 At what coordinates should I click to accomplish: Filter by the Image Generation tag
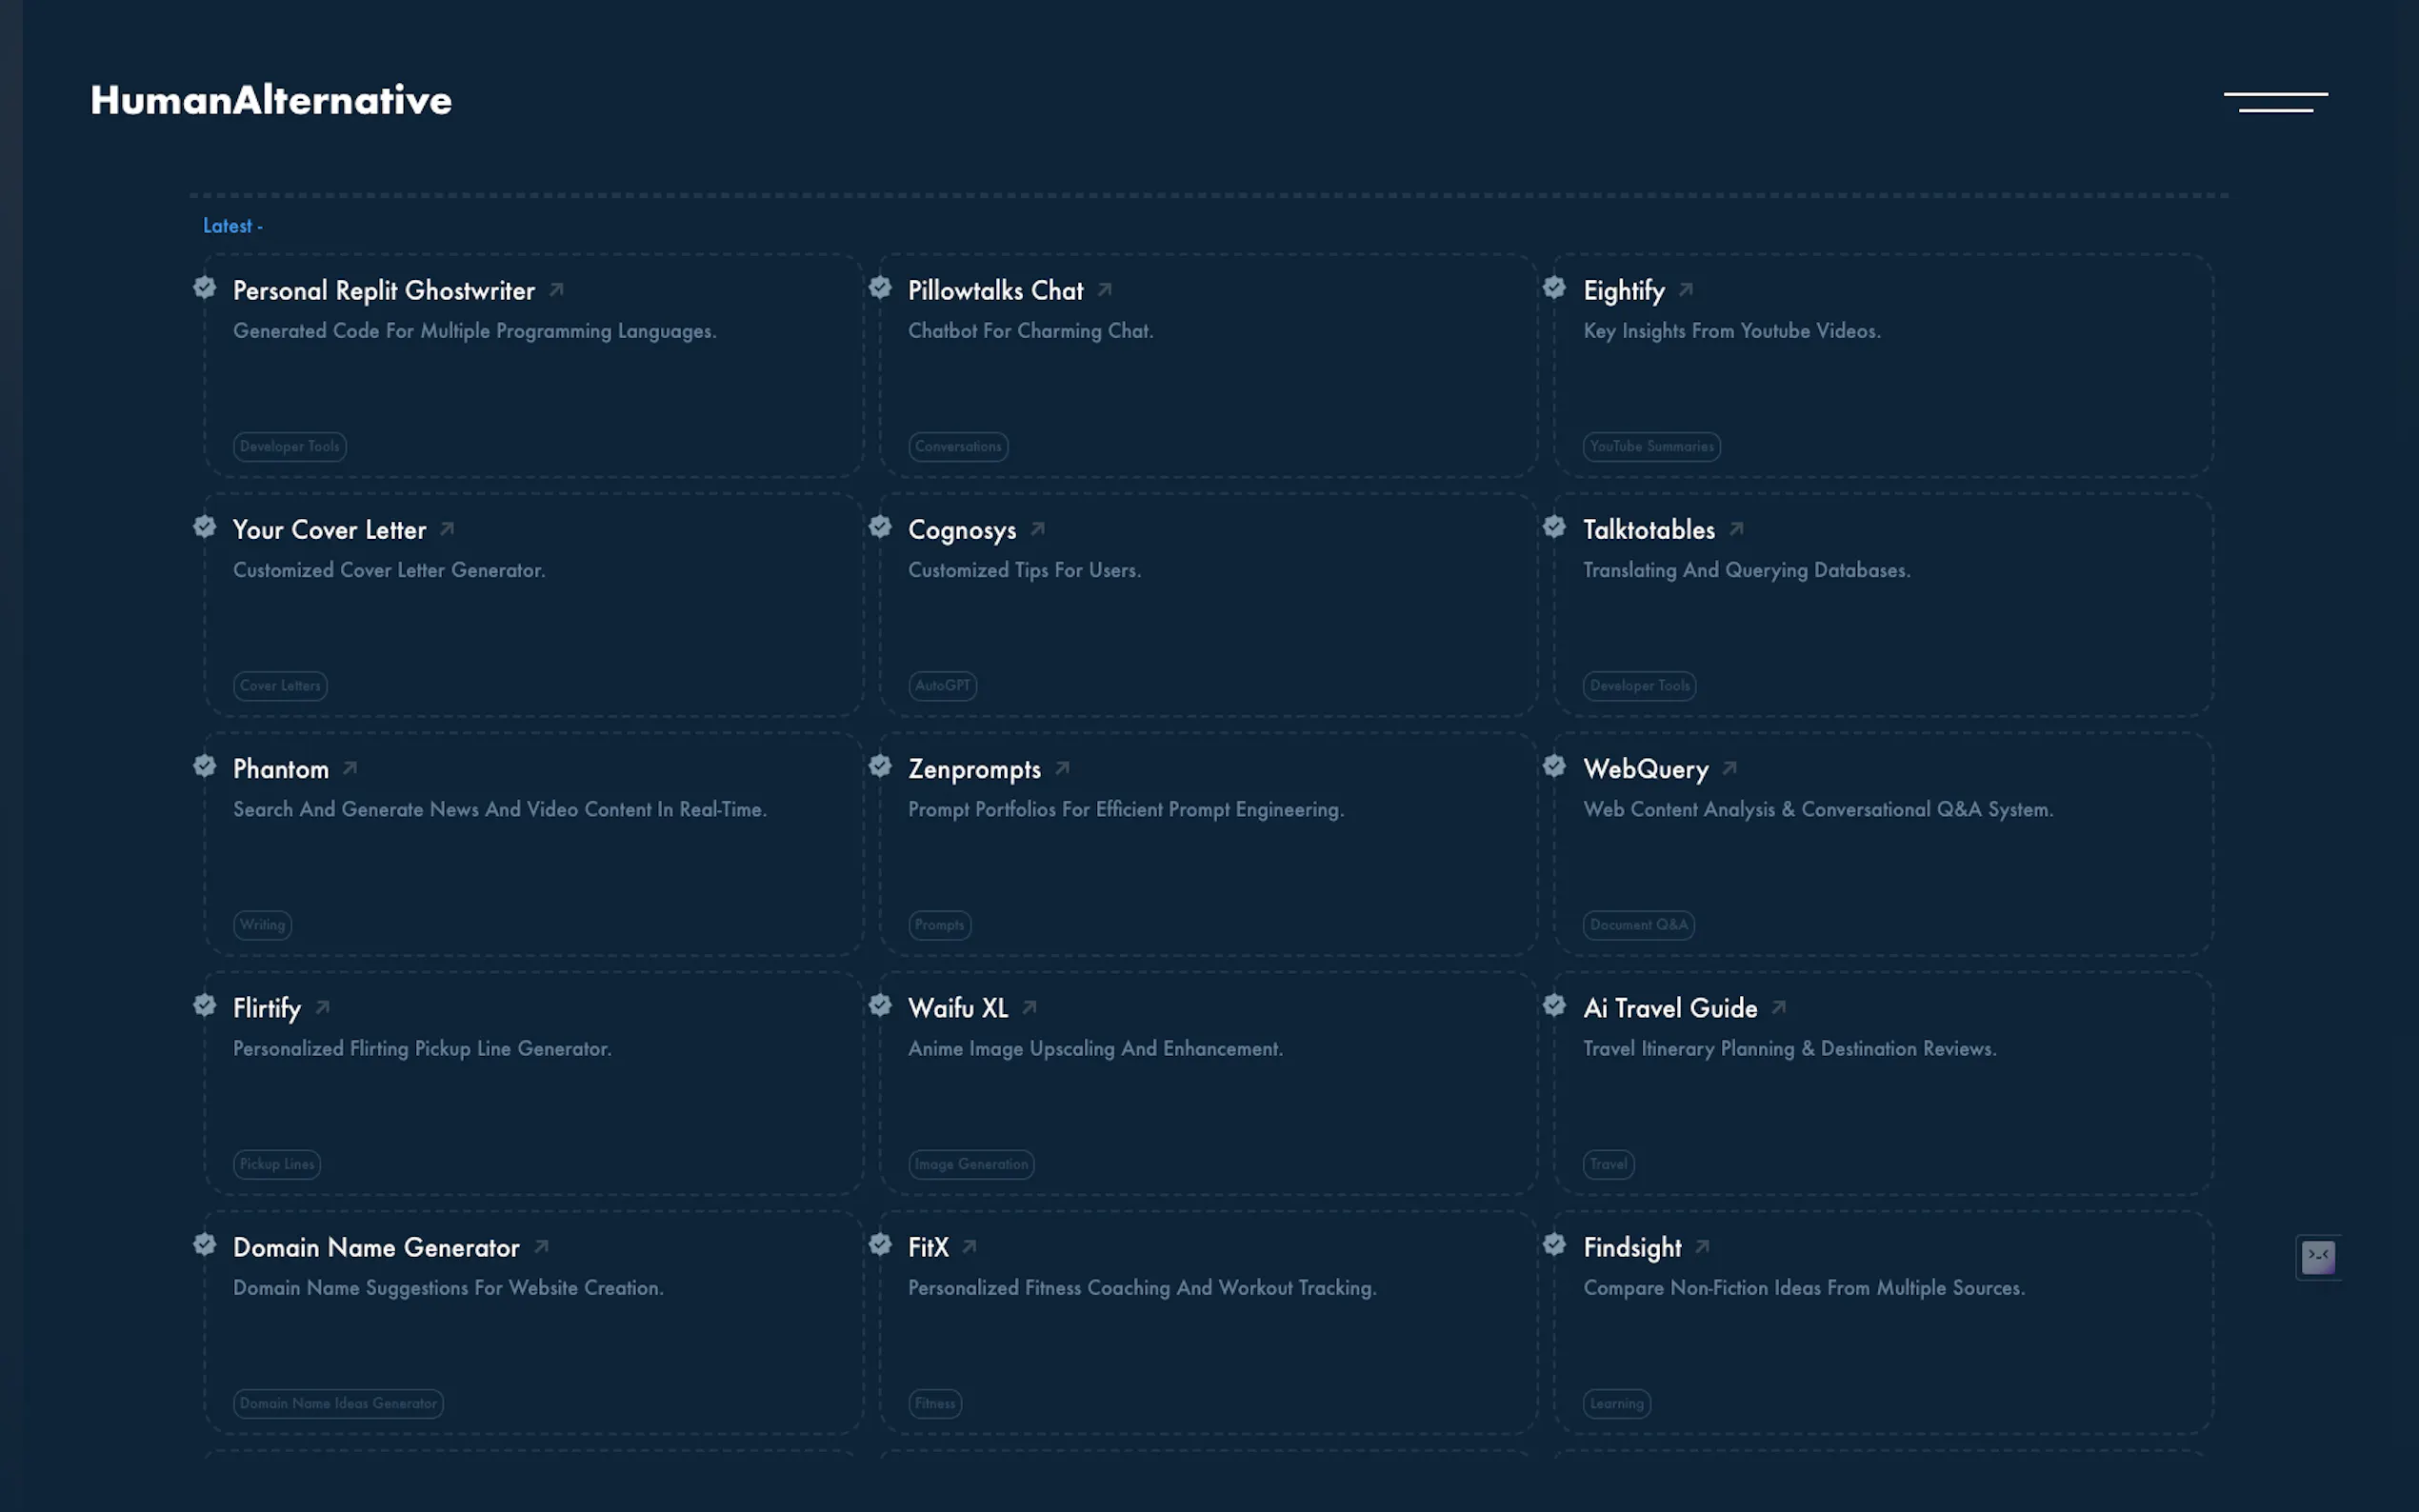coord(970,1164)
